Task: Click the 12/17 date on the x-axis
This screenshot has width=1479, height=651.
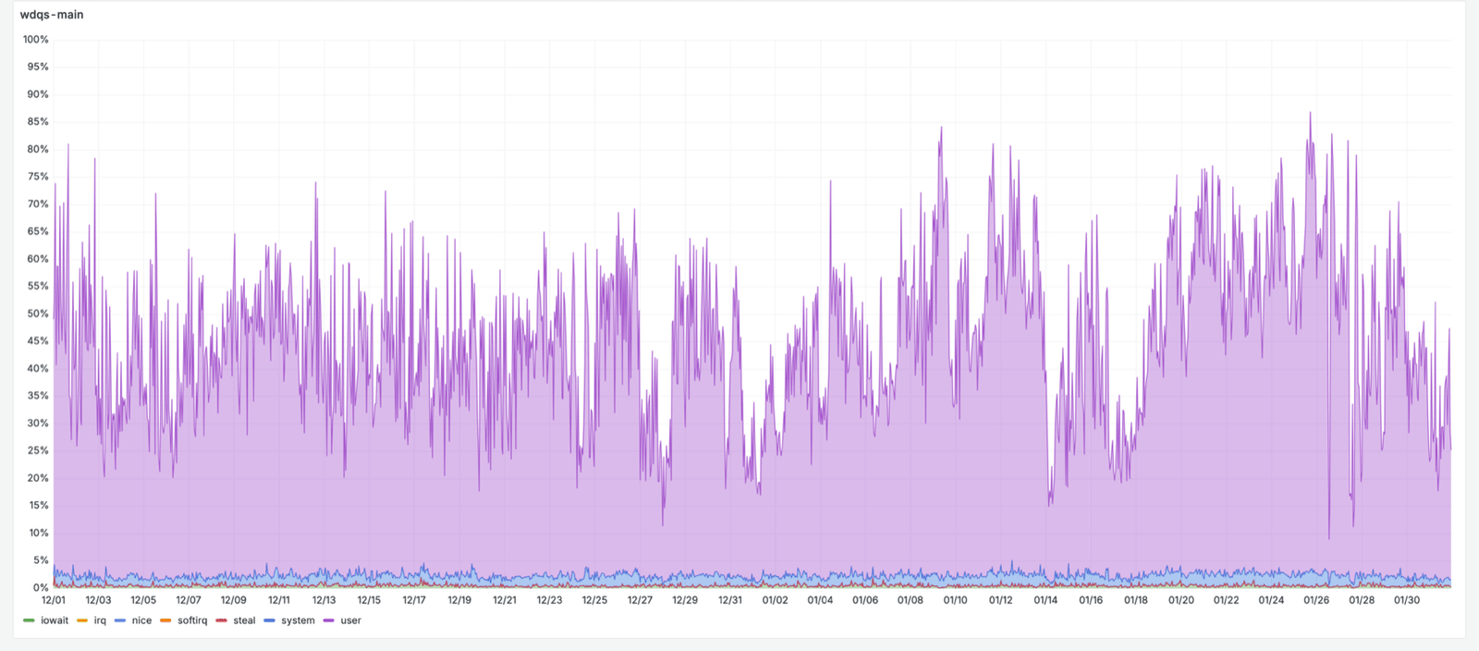Action: (414, 600)
